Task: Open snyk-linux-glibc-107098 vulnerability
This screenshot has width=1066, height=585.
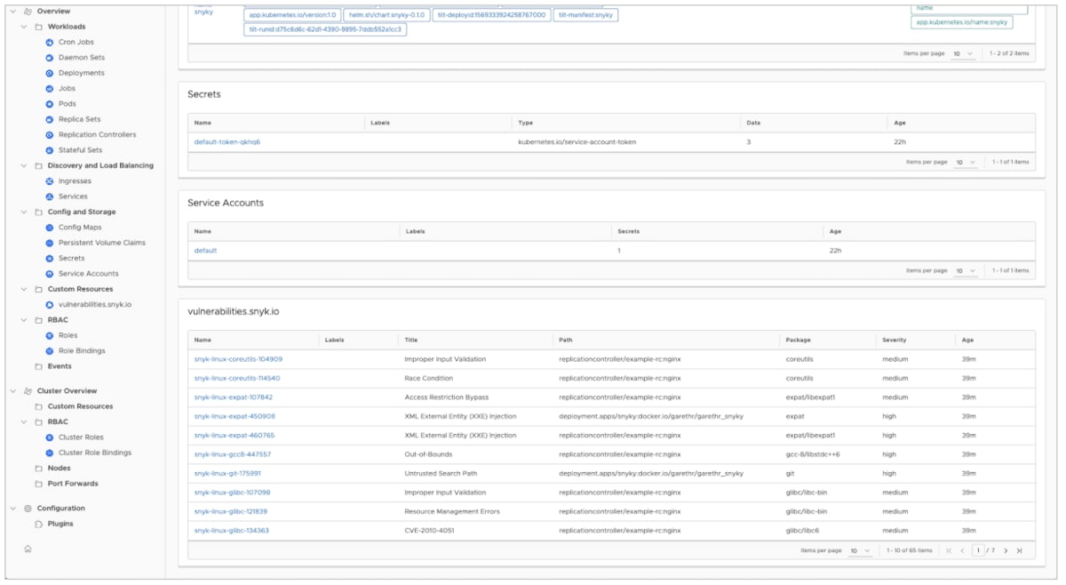Action: [x=232, y=493]
